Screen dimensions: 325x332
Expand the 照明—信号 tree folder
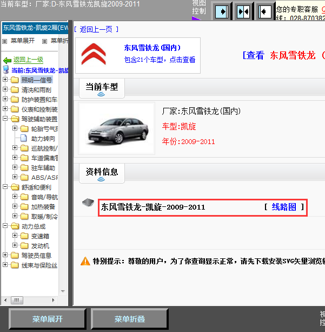click(5, 80)
